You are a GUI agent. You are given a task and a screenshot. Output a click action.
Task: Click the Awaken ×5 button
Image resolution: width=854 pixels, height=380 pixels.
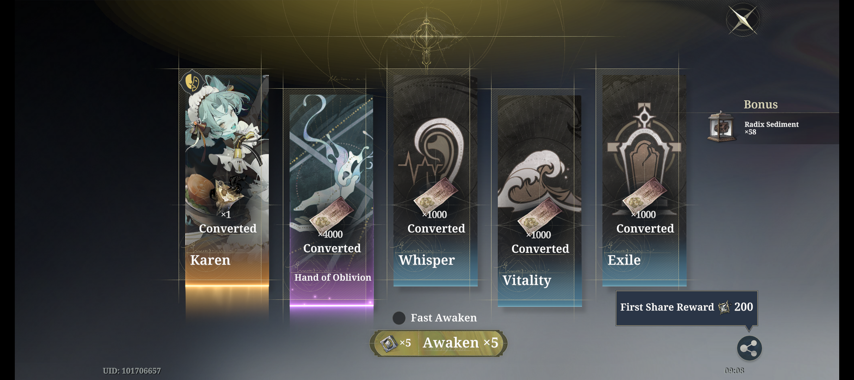click(x=439, y=343)
